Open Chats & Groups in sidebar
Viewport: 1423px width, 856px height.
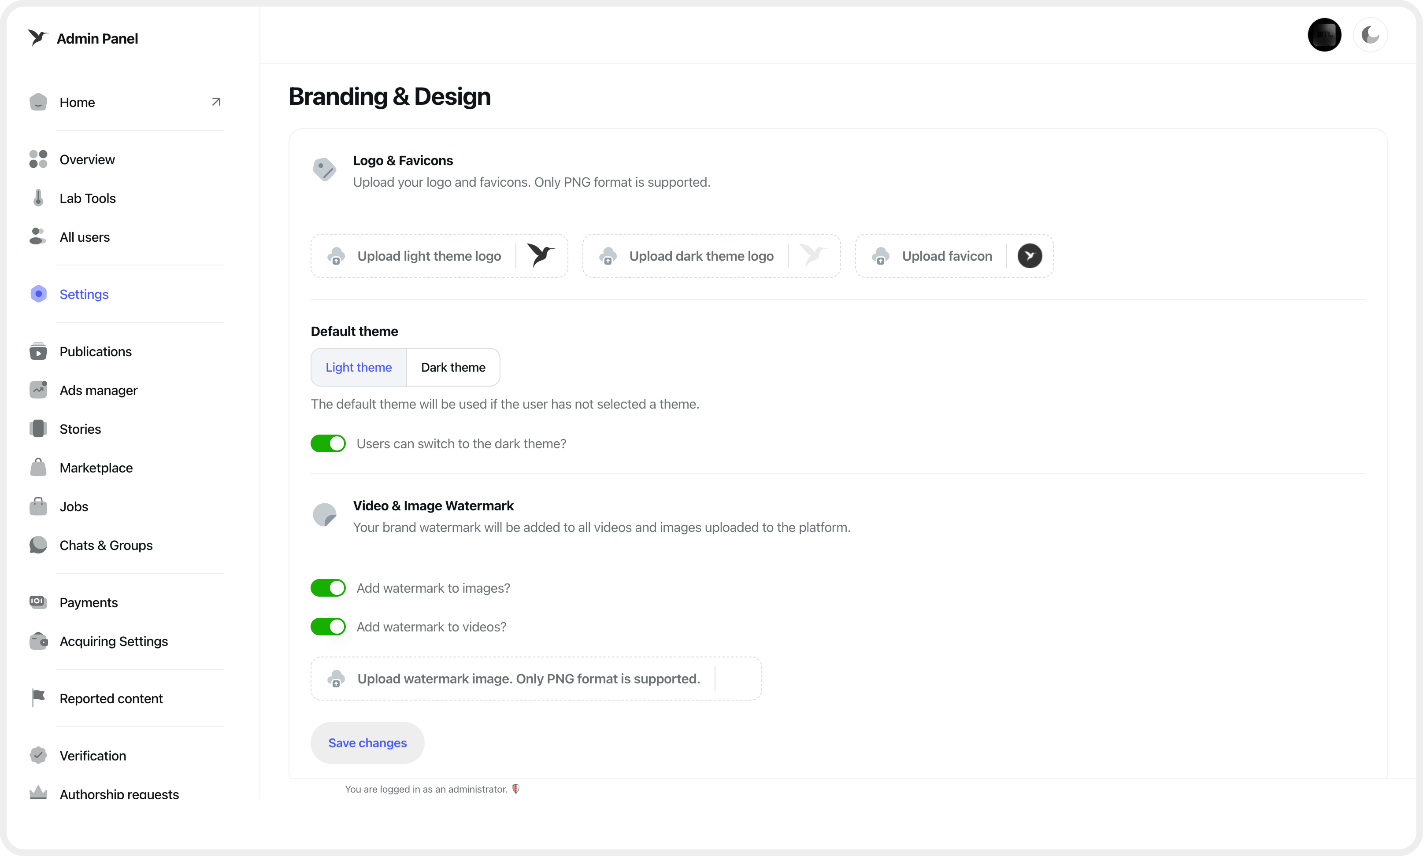click(x=106, y=545)
